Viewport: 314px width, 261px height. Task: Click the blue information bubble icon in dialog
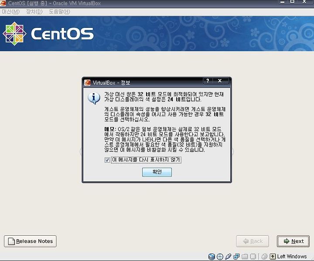pyautogui.click(x=94, y=98)
